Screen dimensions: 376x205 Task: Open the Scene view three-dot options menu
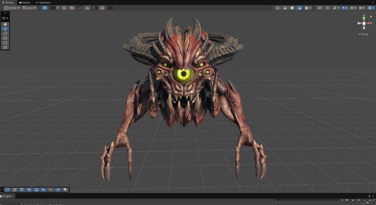click(x=373, y=3)
